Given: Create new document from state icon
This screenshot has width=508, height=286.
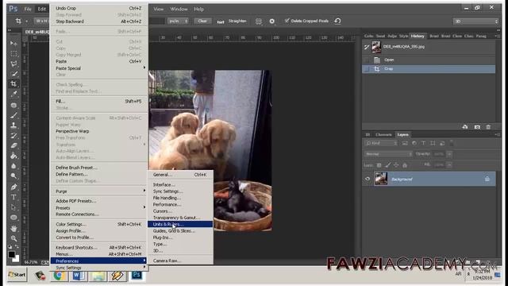Looking at the screenshot, I should [465, 127].
